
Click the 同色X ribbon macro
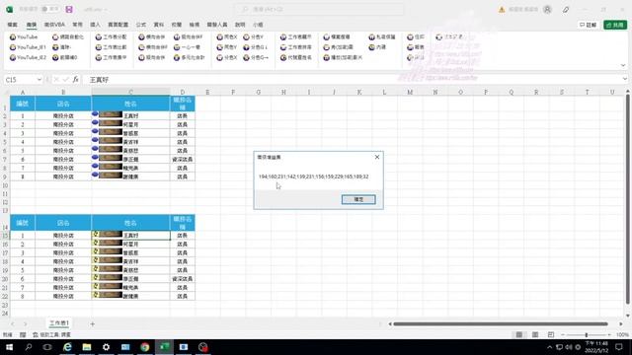click(x=226, y=37)
